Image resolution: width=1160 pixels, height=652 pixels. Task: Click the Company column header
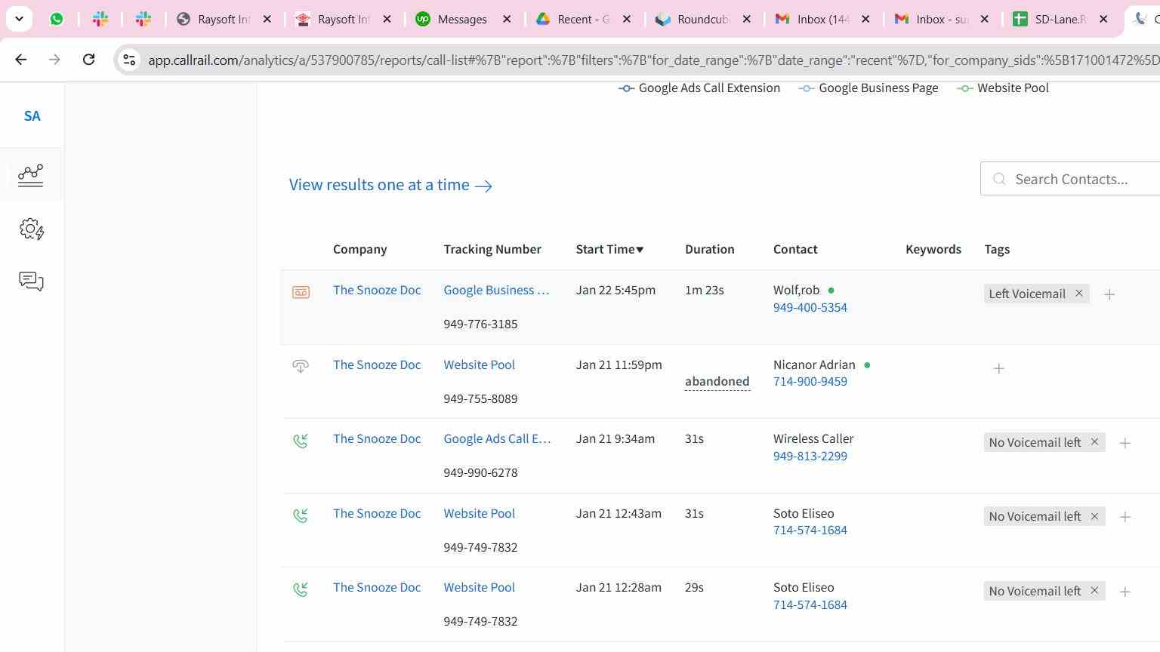[x=359, y=249]
